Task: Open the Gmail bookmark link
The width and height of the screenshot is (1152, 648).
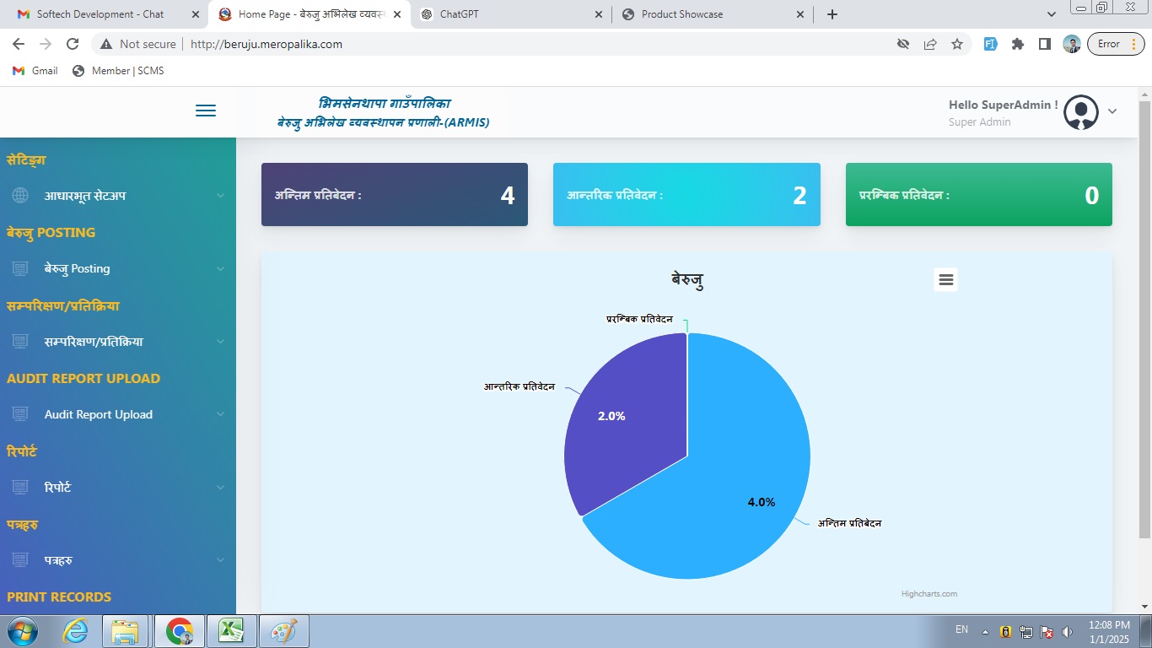Action: [x=35, y=71]
